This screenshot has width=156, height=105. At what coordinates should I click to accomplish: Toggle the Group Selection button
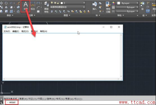click(x=148, y=11)
